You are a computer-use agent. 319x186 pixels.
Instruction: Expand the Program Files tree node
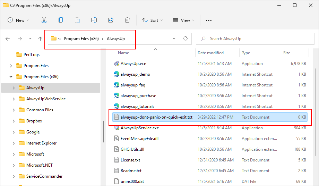click(x=11, y=66)
